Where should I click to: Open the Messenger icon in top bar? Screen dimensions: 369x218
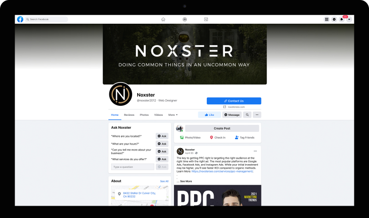coord(334,19)
